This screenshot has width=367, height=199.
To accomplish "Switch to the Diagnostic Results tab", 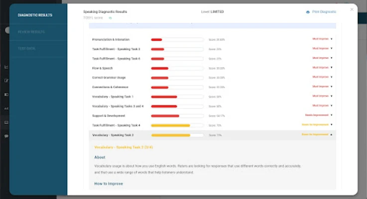I will coord(35,15).
